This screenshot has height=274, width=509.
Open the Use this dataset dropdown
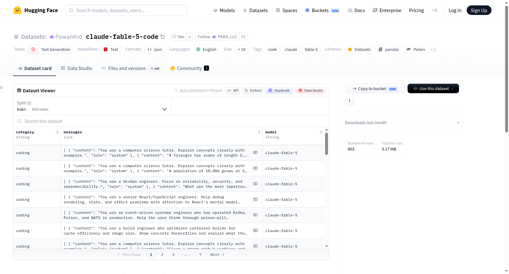(433, 88)
